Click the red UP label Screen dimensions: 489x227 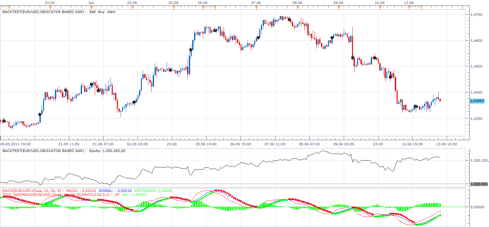(117, 195)
